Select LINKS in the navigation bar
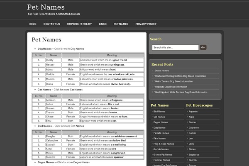This screenshot has width=249, height=166. pyautogui.click(x=103, y=24)
